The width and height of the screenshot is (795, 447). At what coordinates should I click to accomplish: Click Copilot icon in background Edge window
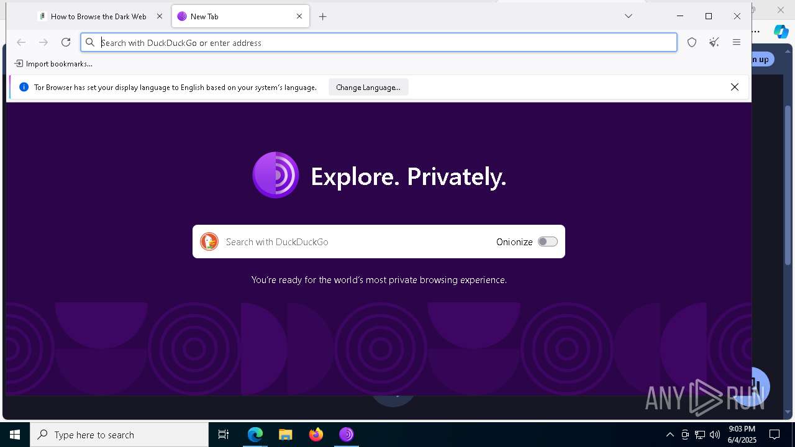pos(781,31)
